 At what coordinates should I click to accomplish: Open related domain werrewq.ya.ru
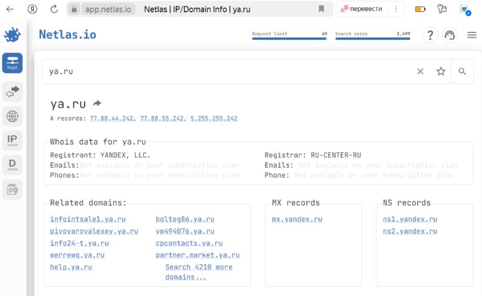(x=77, y=255)
